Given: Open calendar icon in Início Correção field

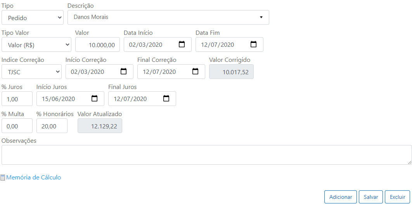Looking at the screenshot, I should click(x=123, y=72).
